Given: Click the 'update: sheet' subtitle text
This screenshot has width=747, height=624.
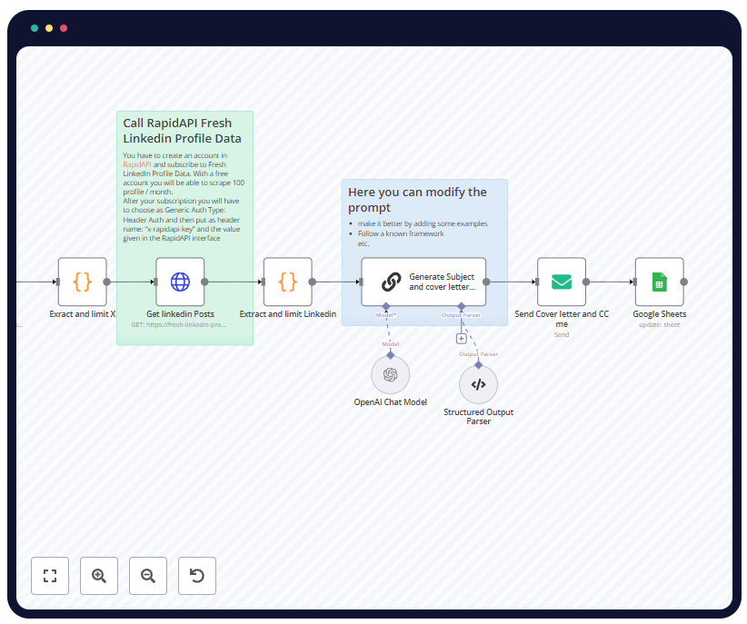Looking at the screenshot, I should [660, 325].
